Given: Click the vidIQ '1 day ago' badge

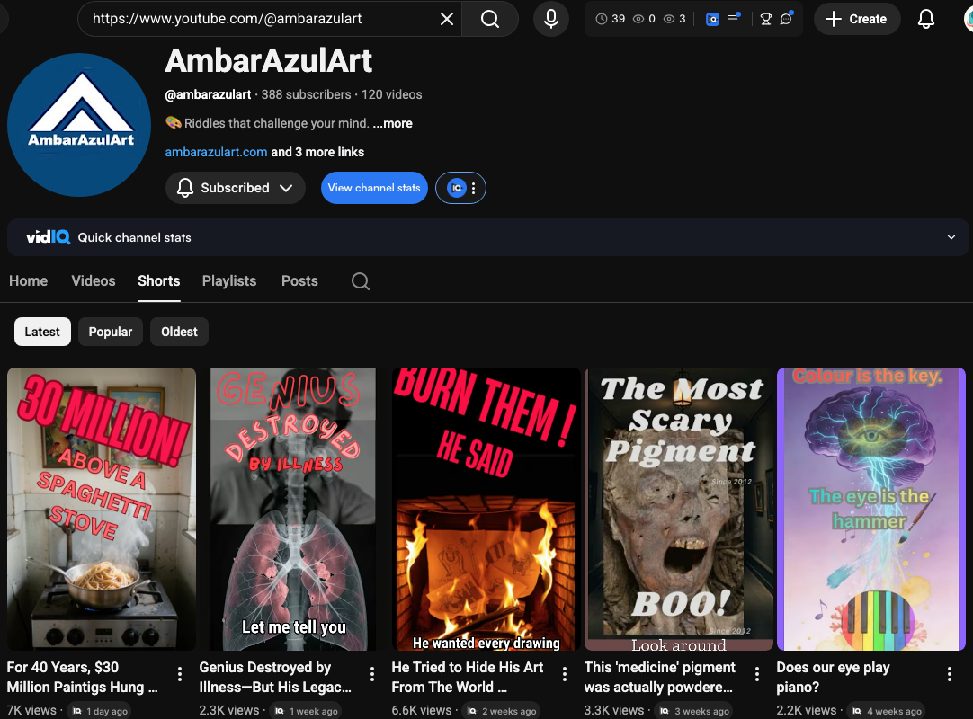Looking at the screenshot, I should pyautogui.click(x=100, y=711).
